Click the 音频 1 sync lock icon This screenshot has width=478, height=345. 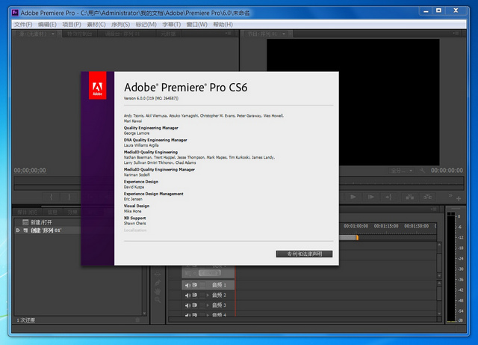196,285
